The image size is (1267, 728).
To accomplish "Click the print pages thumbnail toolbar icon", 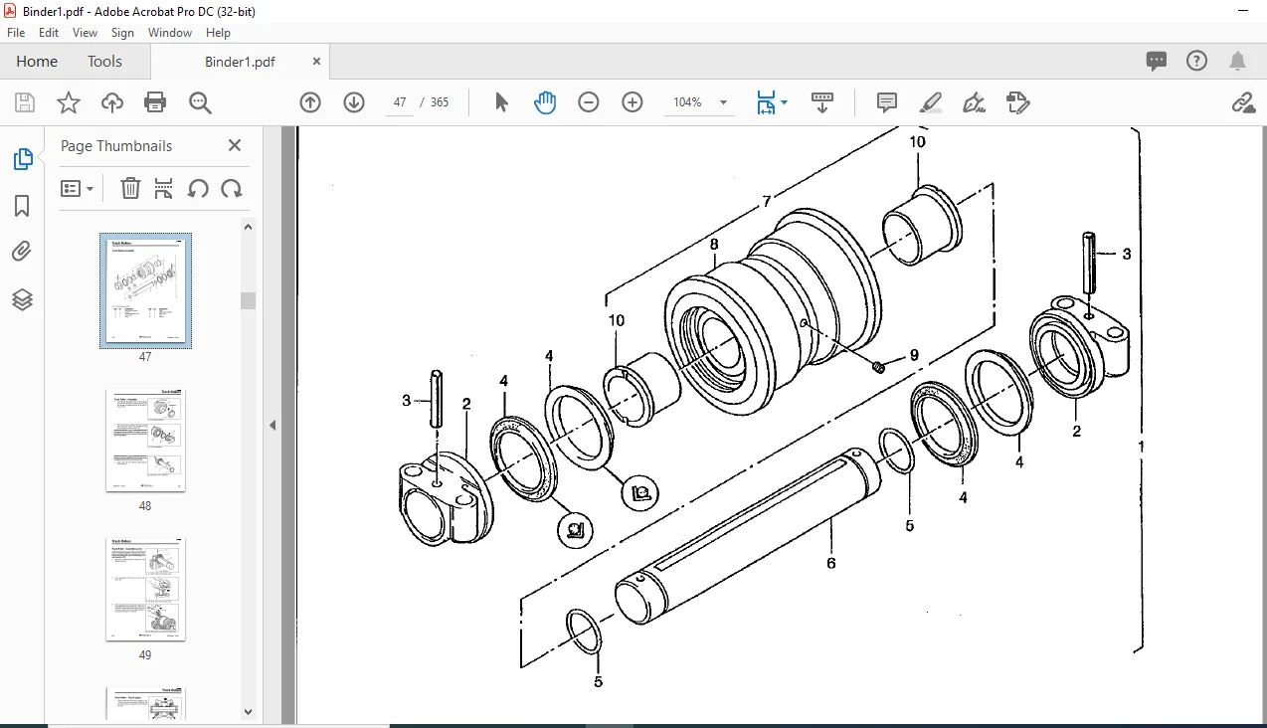I will tap(164, 188).
